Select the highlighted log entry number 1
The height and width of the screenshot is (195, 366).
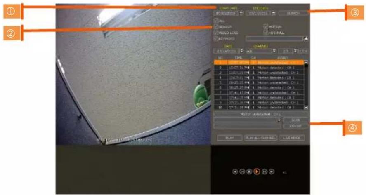tap(259, 63)
